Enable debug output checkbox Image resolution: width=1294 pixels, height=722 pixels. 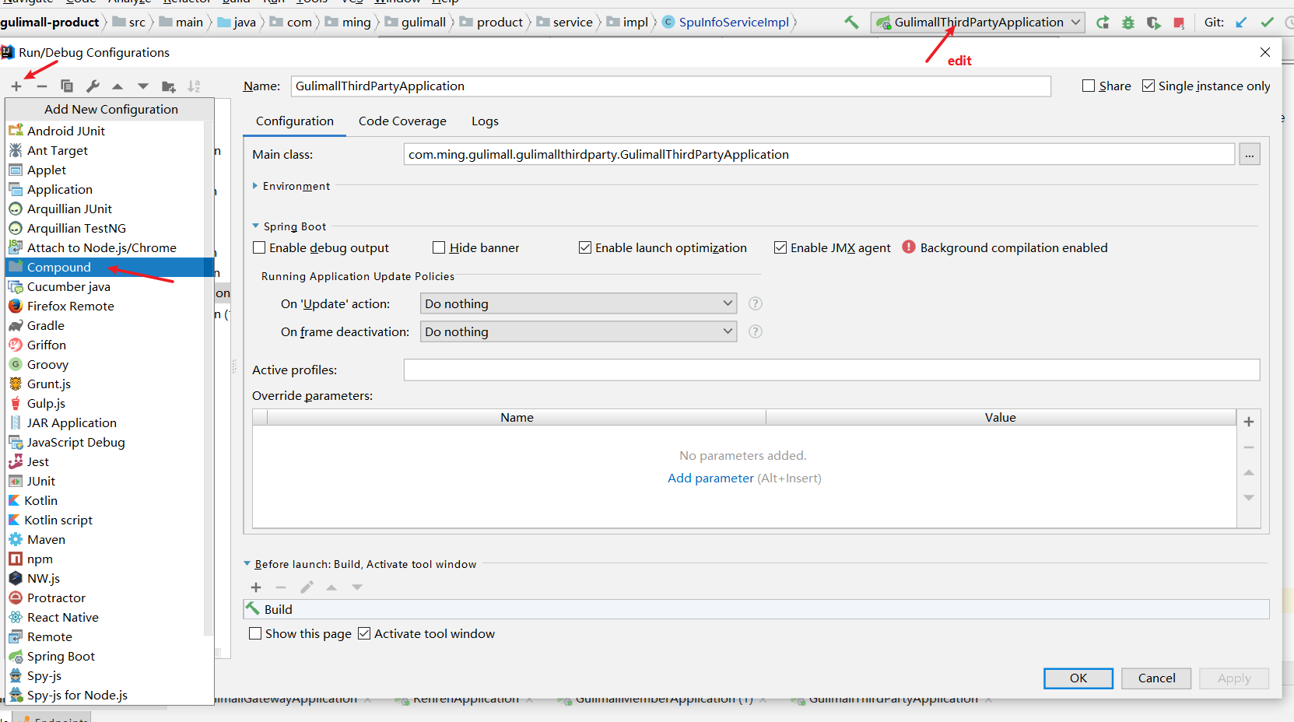tap(260, 247)
